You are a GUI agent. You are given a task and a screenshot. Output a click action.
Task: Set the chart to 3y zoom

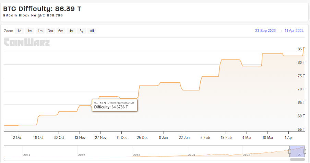coord(82,31)
